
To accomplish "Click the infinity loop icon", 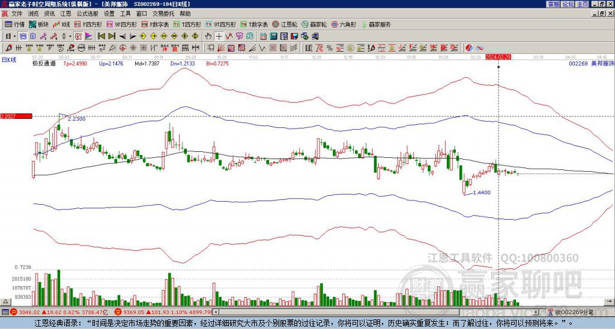I will click(x=480, y=48).
